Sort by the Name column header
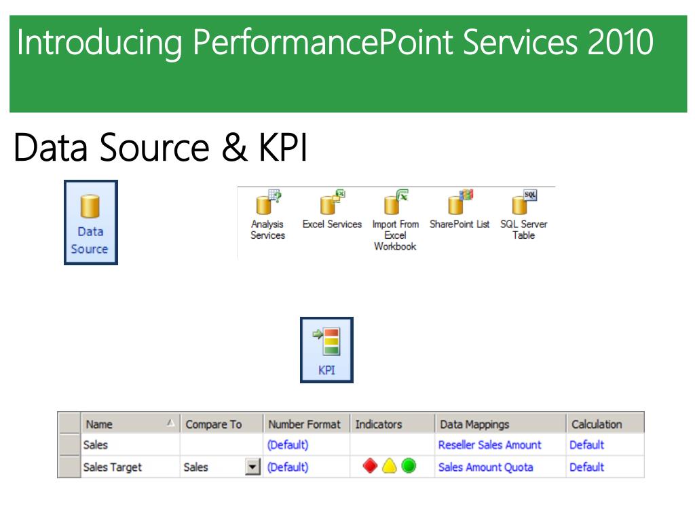The width and height of the screenshot is (695, 521). tap(130, 424)
